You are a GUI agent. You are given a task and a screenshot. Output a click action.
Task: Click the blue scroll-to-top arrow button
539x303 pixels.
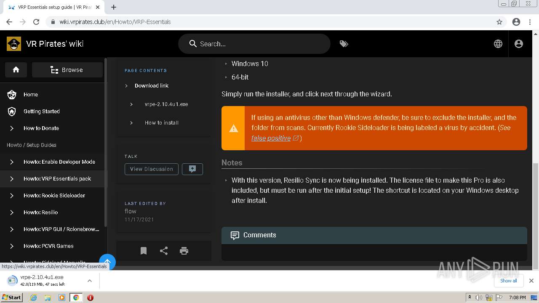107,262
